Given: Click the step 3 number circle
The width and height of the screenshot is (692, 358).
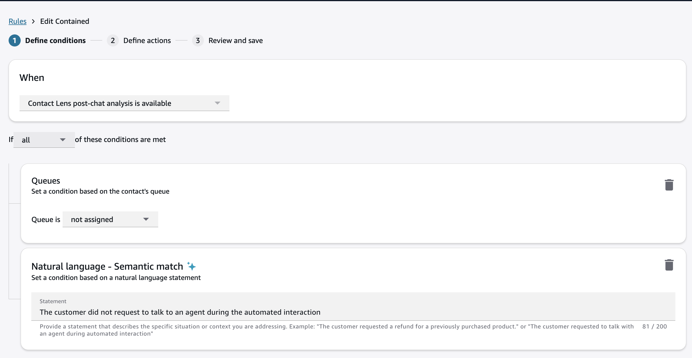Looking at the screenshot, I should [198, 40].
